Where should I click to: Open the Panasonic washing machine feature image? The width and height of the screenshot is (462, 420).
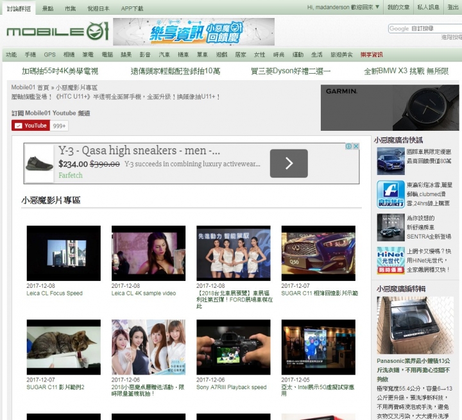415,325
